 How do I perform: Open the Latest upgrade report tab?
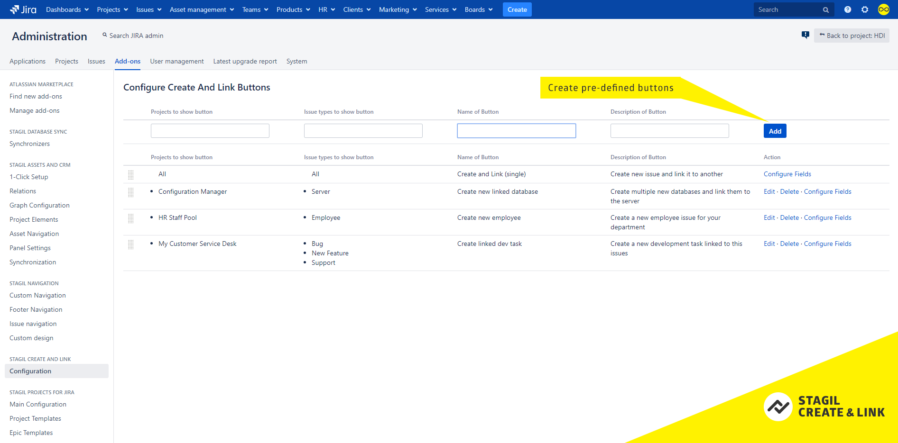[x=245, y=61]
